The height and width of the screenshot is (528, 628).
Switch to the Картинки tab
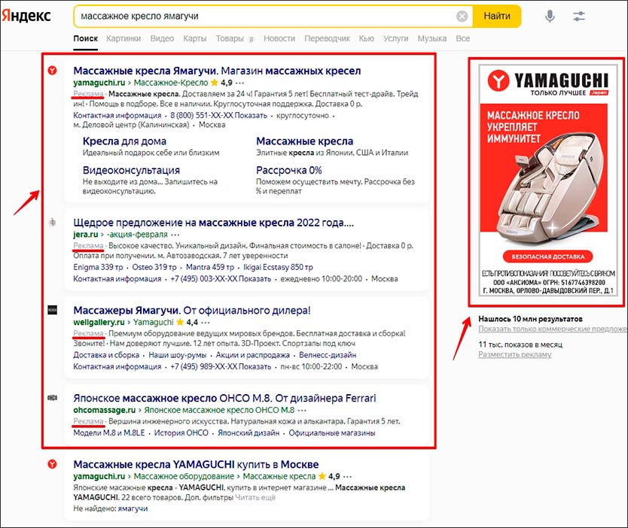point(123,38)
